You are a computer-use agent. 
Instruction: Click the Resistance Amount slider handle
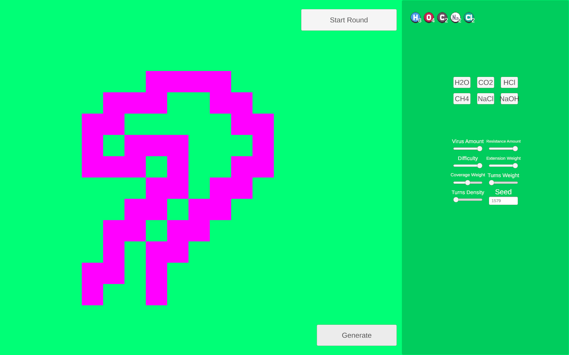515,149
